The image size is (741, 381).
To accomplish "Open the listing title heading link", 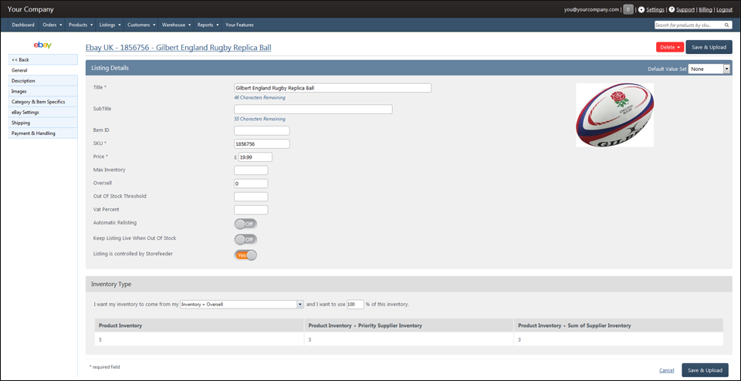I will pyautogui.click(x=178, y=48).
